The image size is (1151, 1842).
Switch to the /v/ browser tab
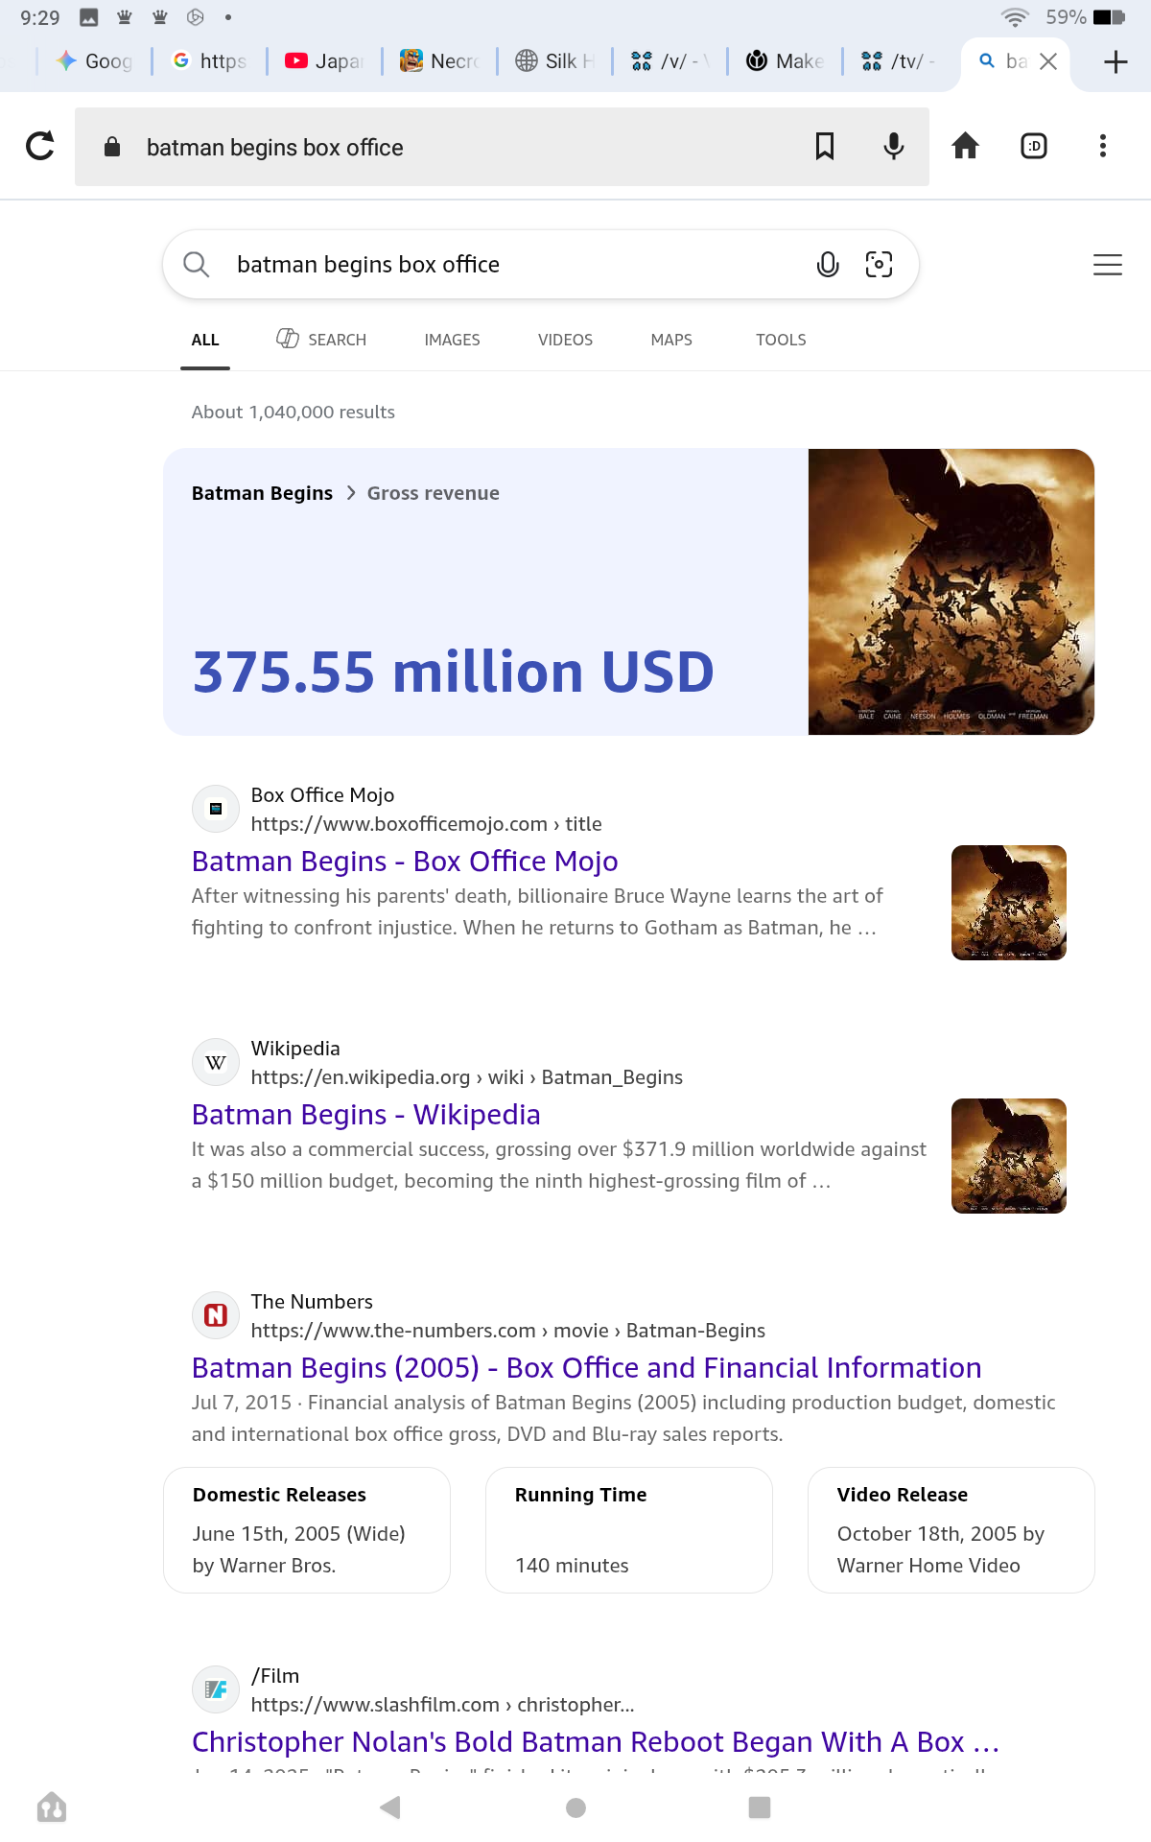669,61
